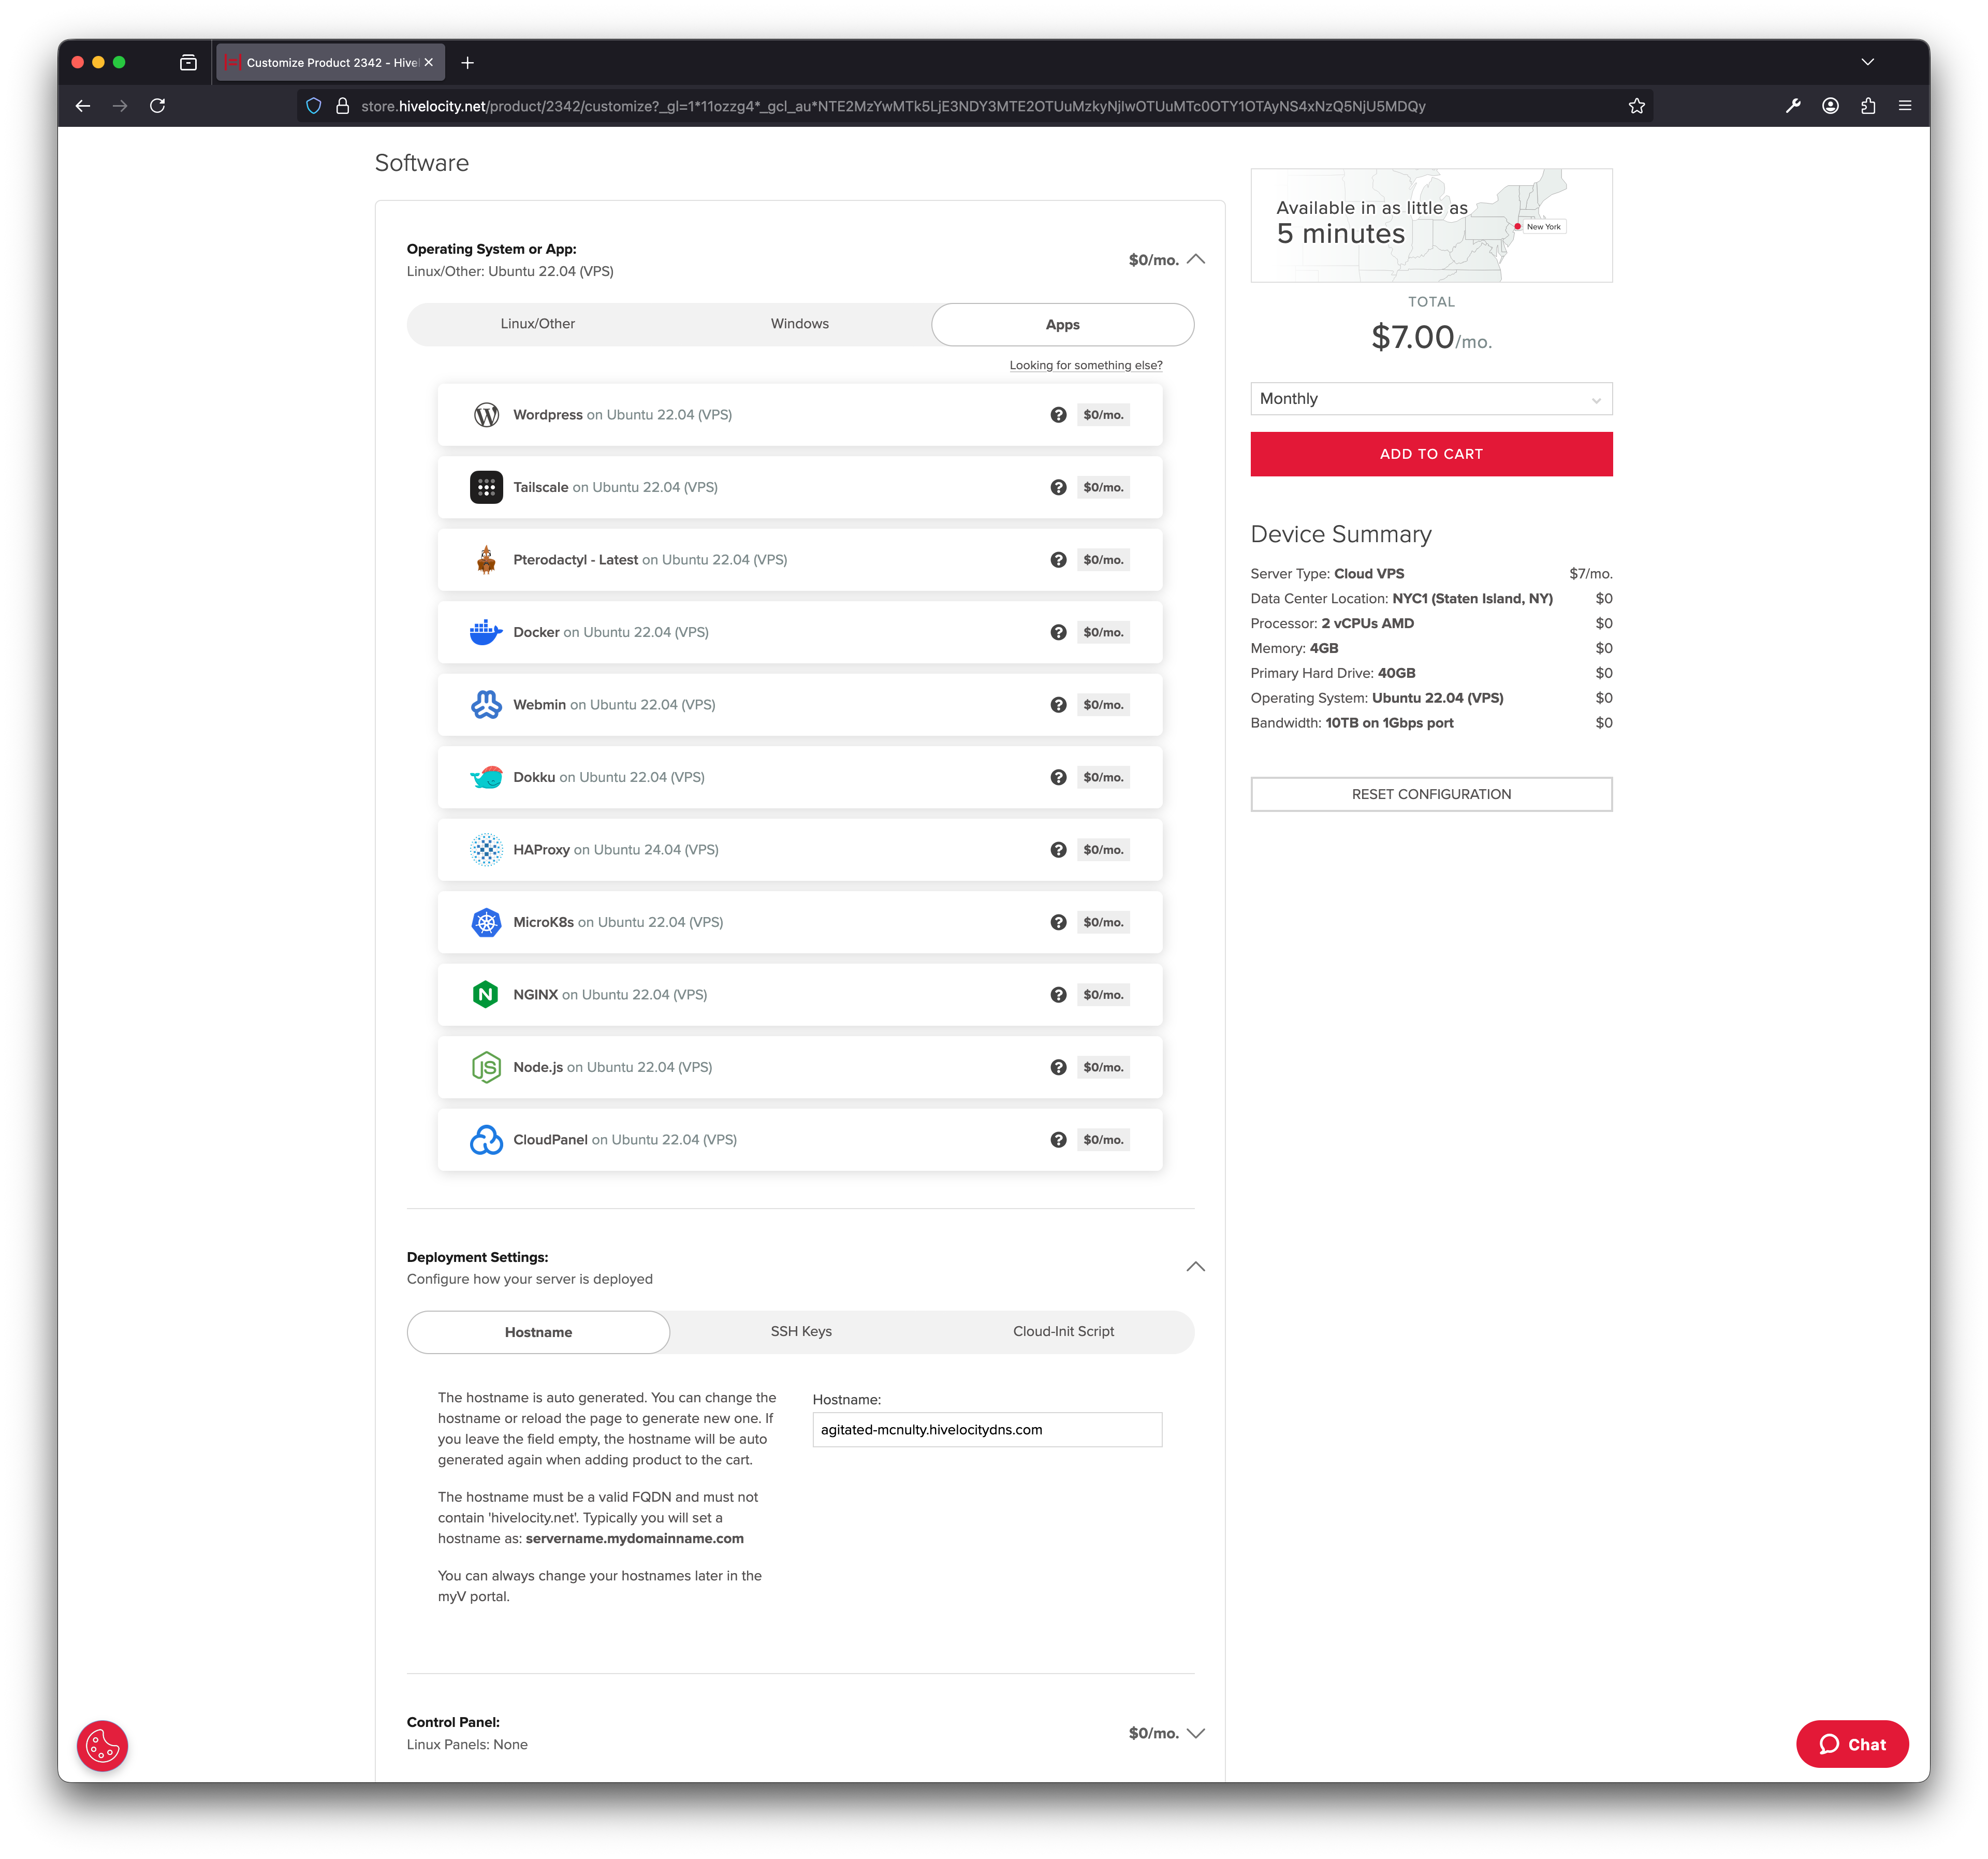The image size is (1988, 1859).
Task: Open help tooltip for Node.js
Action: [1058, 1067]
